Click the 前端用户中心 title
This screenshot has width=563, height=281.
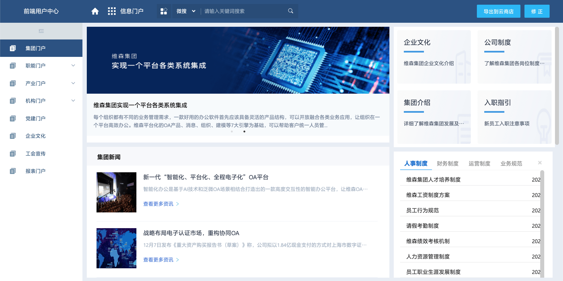(41, 11)
